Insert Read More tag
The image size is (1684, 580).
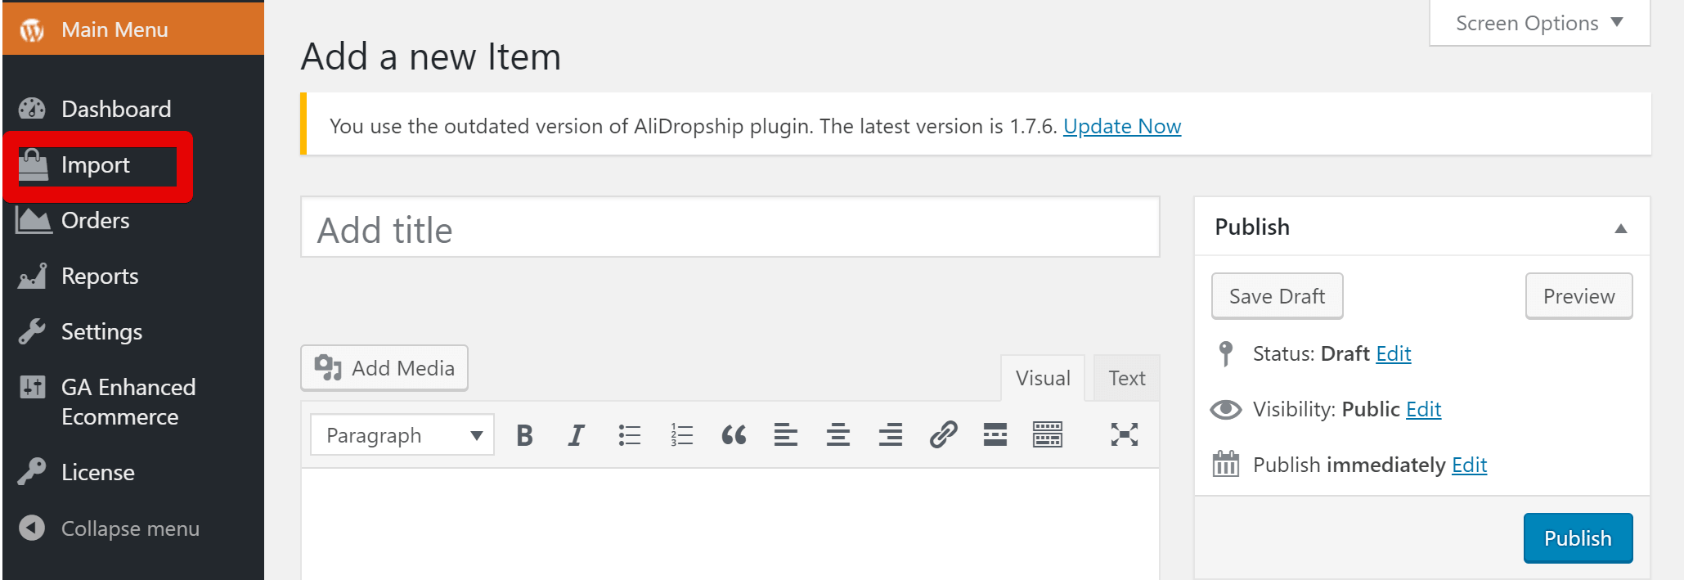995,435
